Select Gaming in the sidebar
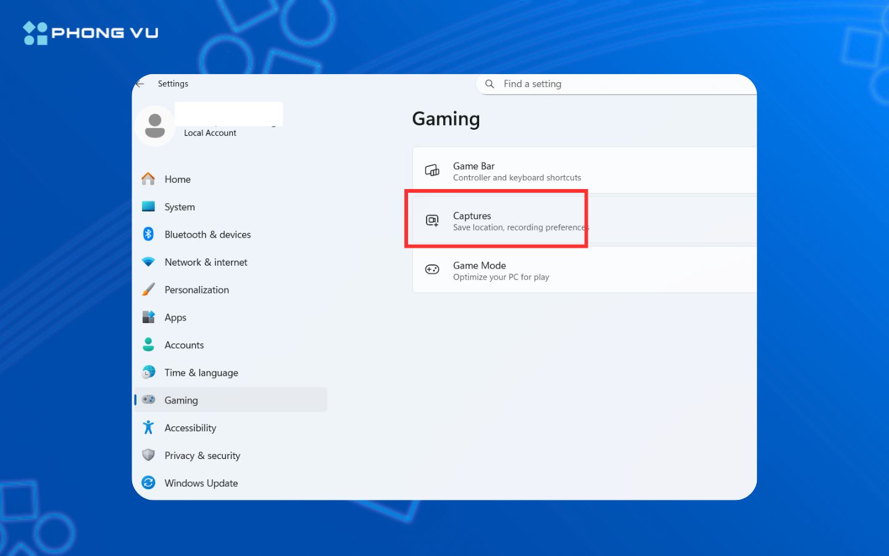 click(181, 400)
